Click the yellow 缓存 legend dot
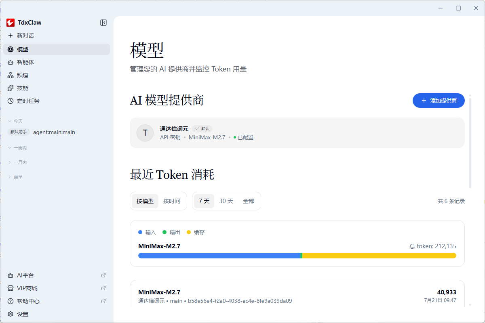The height and width of the screenshot is (323, 485). click(189, 232)
